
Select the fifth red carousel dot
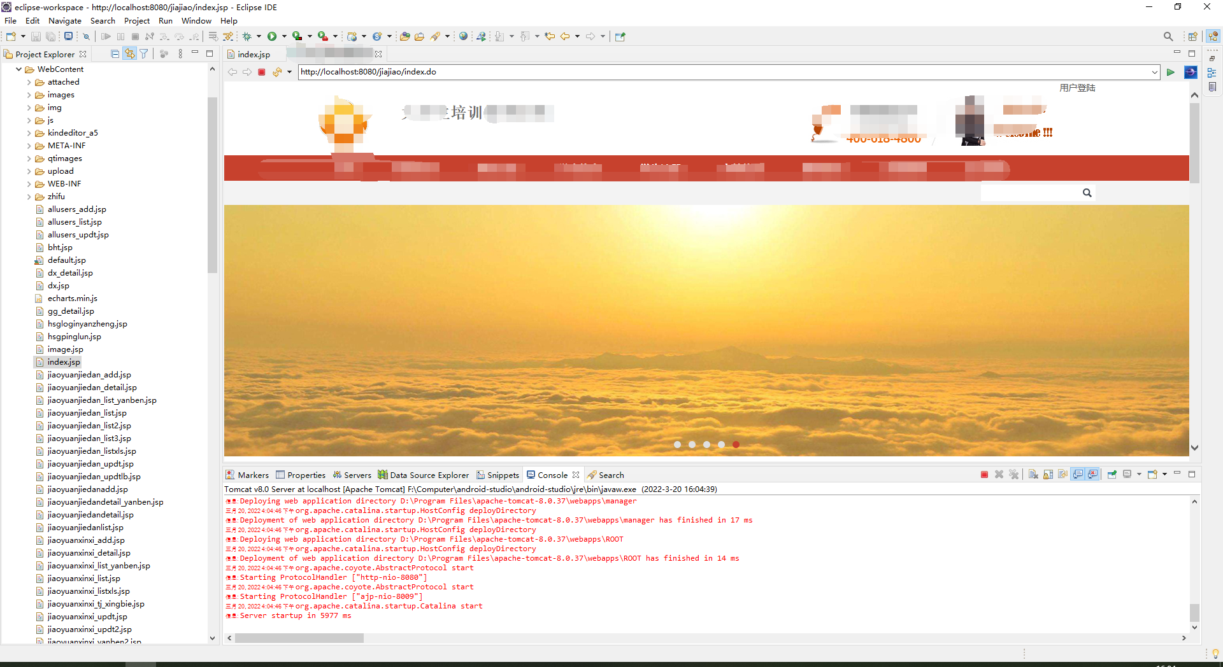coord(736,445)
